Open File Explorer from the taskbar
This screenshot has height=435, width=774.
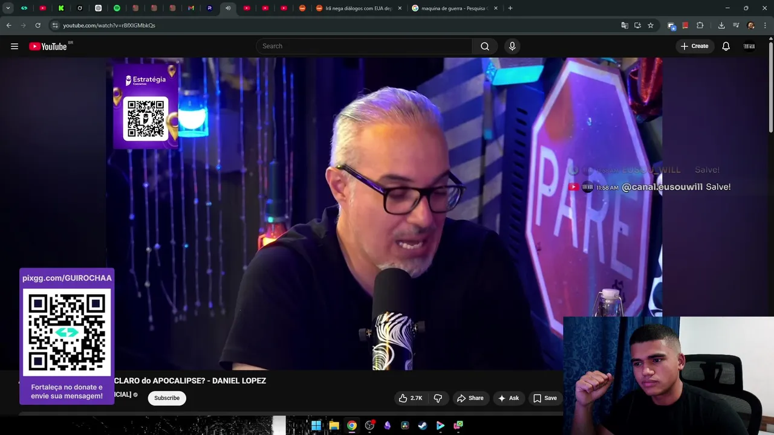(334, 425)
